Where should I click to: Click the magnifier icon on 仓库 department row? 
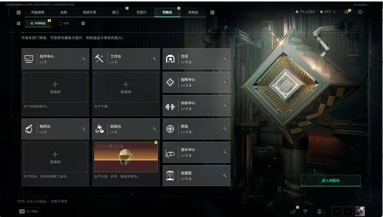point(225,59)
